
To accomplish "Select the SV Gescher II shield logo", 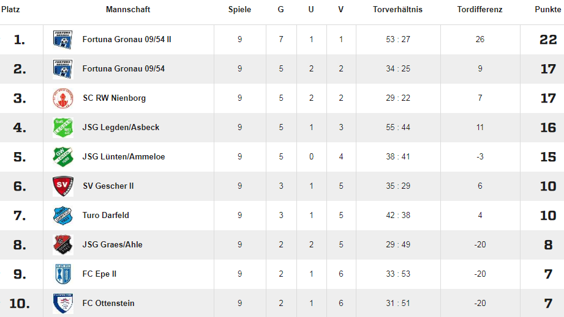I will click(63, 186).
